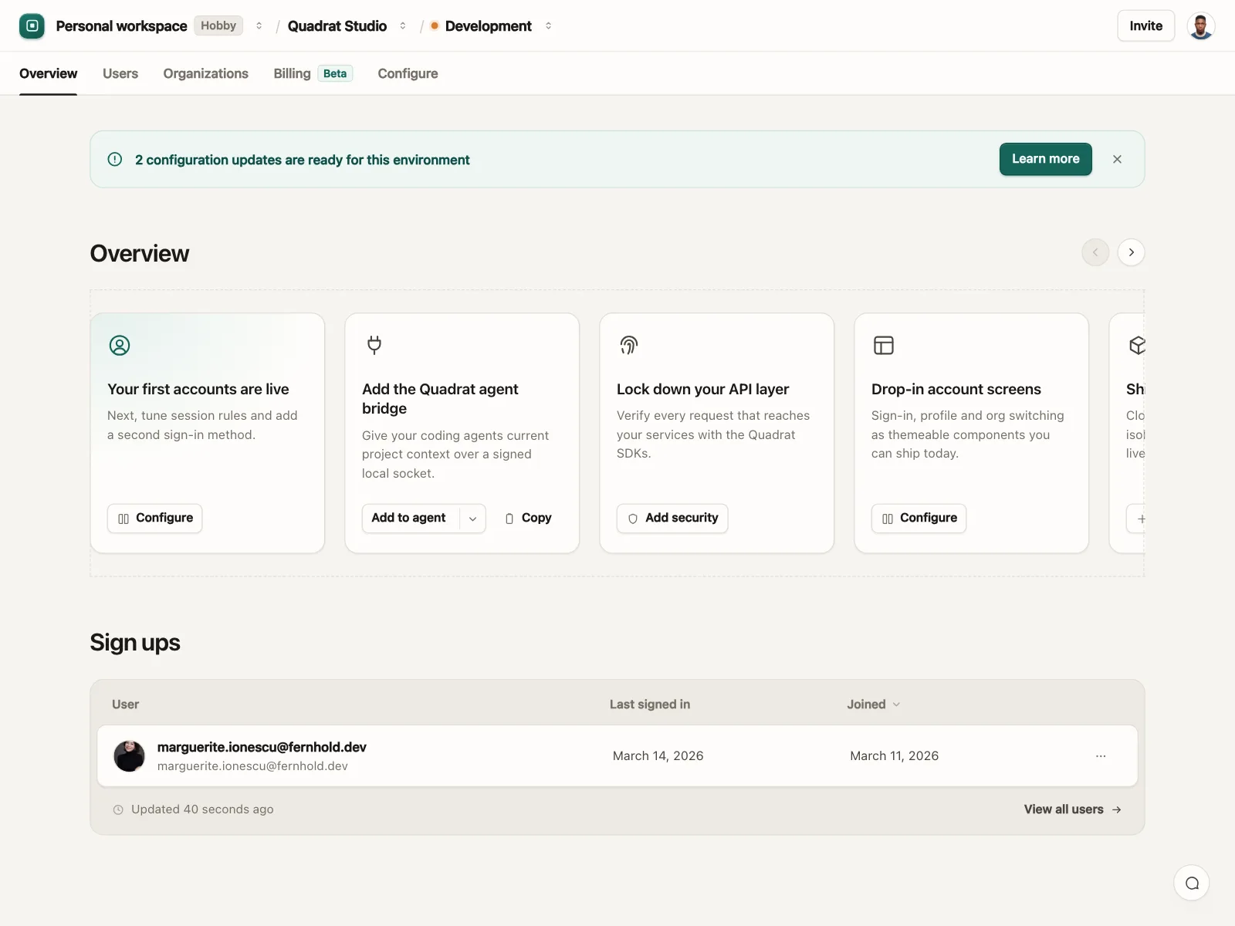Viewport: 1235px width, 926px height.
Task: Open the user profile avatar menu
Action: click(1200, 25)
